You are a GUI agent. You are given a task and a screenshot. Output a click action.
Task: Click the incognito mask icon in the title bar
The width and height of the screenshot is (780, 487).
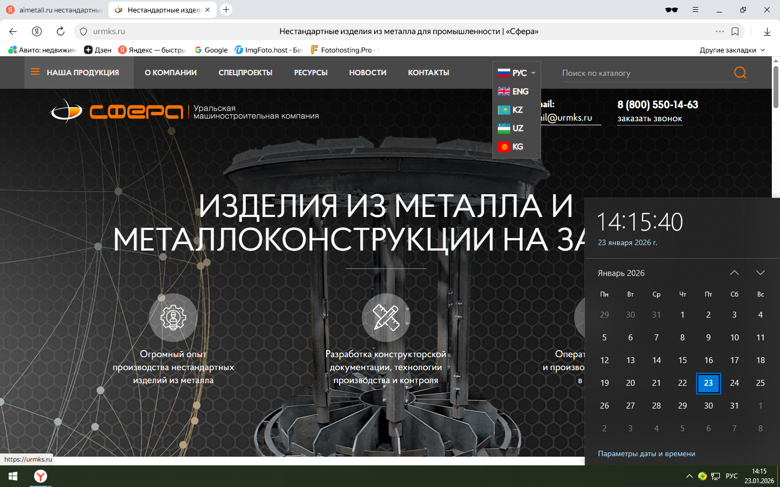pyautogui.click(x=672, y=10)
